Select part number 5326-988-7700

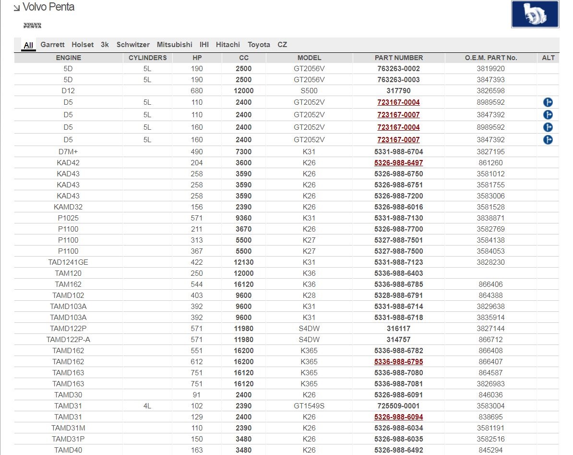398,229
